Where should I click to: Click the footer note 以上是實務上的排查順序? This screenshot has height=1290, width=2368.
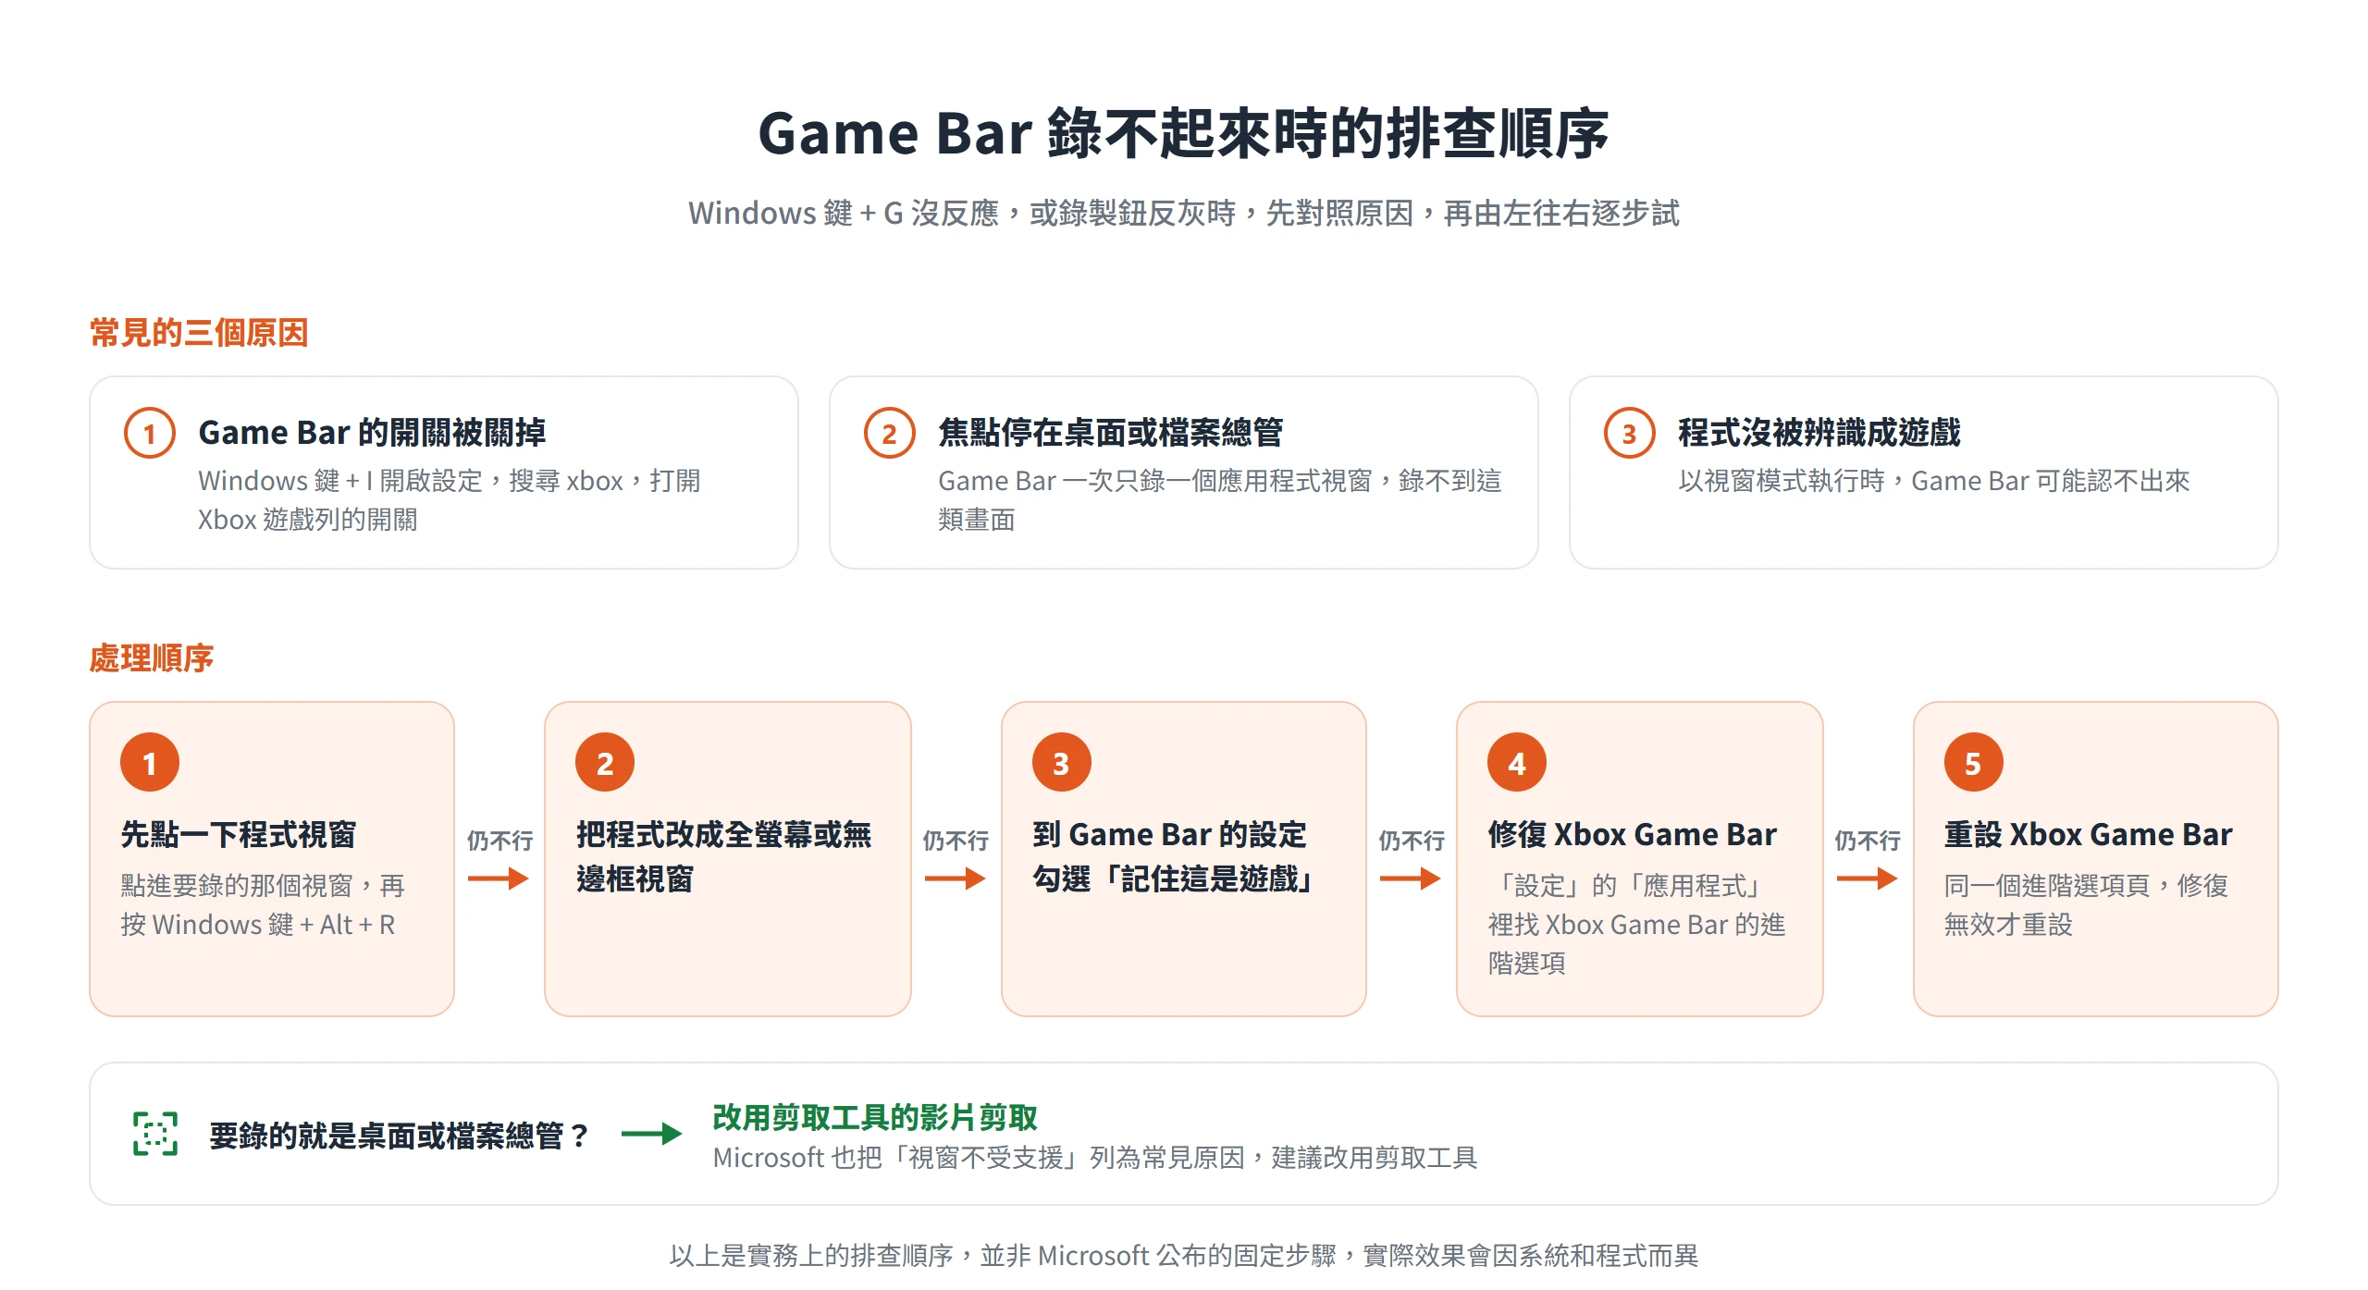click(1184, 1255)
